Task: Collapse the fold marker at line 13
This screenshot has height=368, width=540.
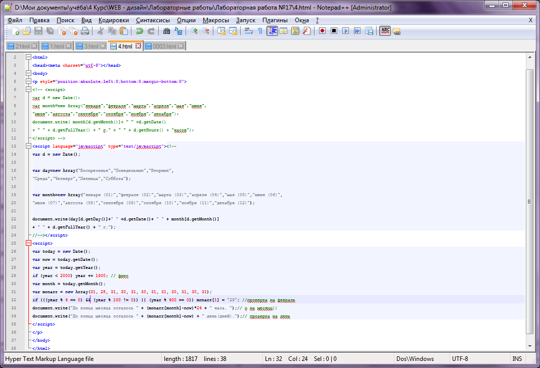Action: click(28, 146)
